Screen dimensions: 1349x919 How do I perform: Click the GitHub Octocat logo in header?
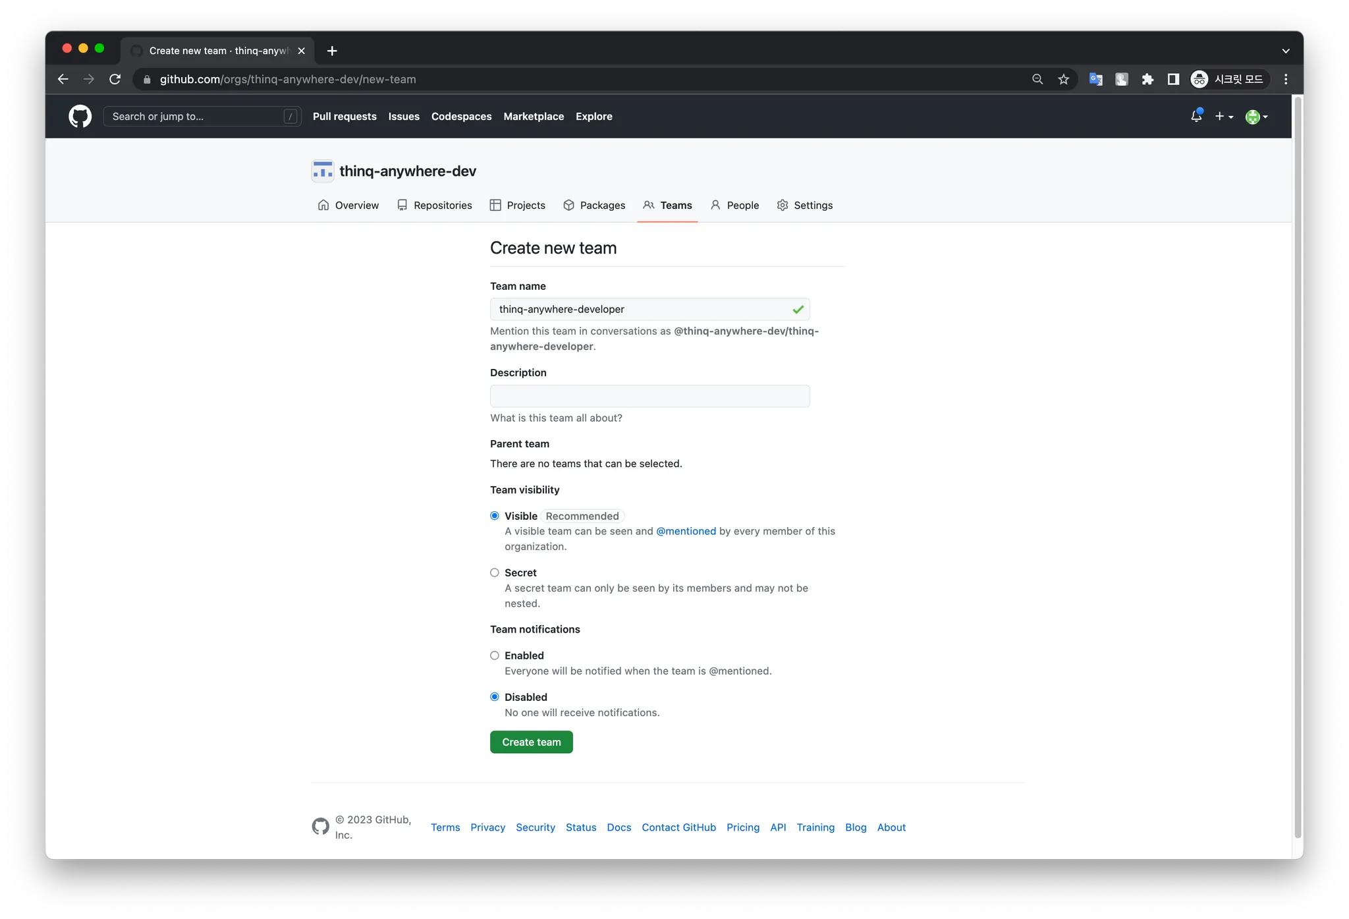click(x=80, y=117)
